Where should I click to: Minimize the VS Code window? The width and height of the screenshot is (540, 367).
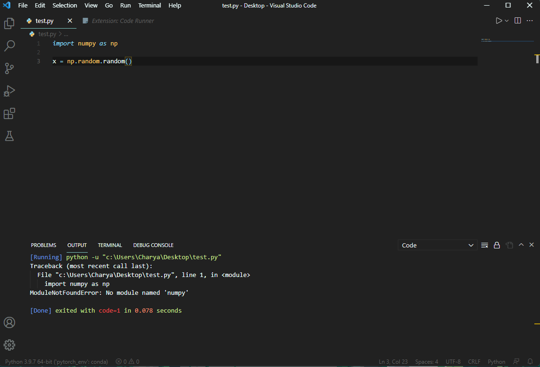tap(487, 5)
